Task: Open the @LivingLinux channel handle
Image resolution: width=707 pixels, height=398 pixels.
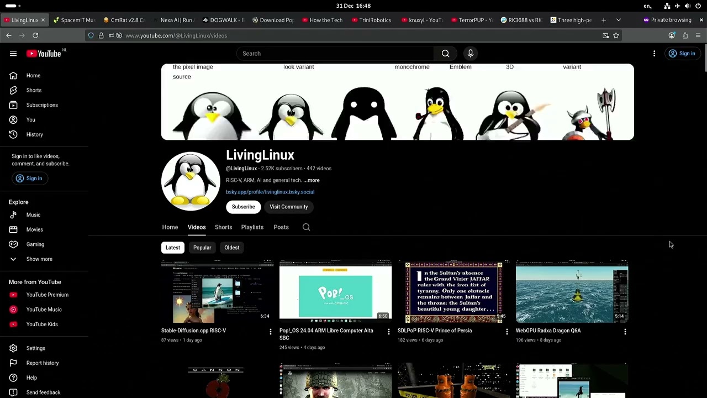Action: point(241,169)
